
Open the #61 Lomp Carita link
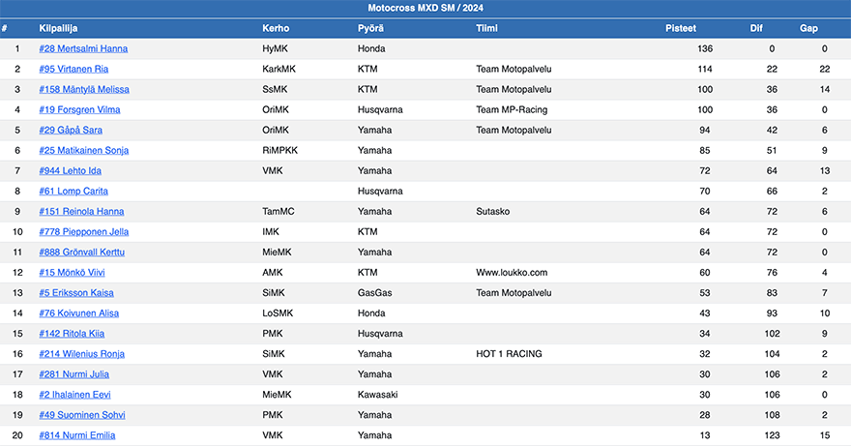73,192
